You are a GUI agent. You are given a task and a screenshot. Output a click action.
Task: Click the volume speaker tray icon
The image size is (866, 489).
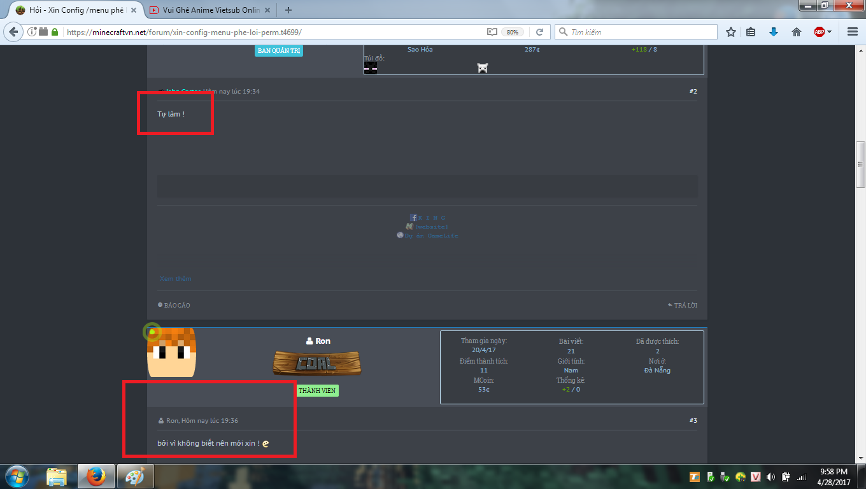click(770, 476)
